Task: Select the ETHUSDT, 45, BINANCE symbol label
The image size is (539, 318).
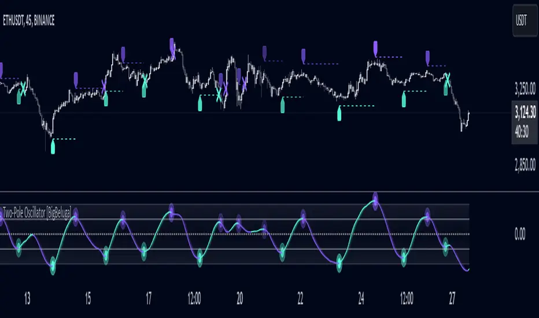Action: (28, 21)
